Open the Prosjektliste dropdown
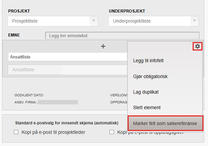Screen dimensions: 208x146 point(49,21)
